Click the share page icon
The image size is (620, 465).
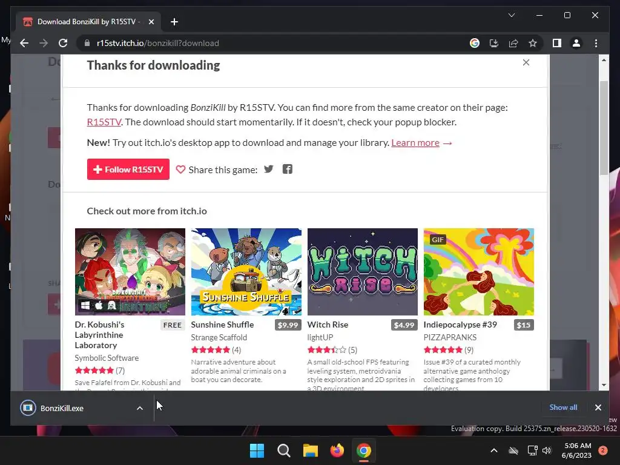(x=513, y=43)
